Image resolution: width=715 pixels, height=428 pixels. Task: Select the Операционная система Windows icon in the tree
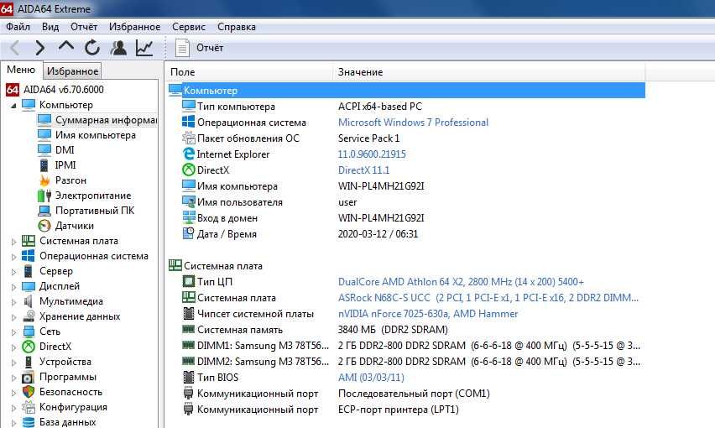click(x=29, y=256)
